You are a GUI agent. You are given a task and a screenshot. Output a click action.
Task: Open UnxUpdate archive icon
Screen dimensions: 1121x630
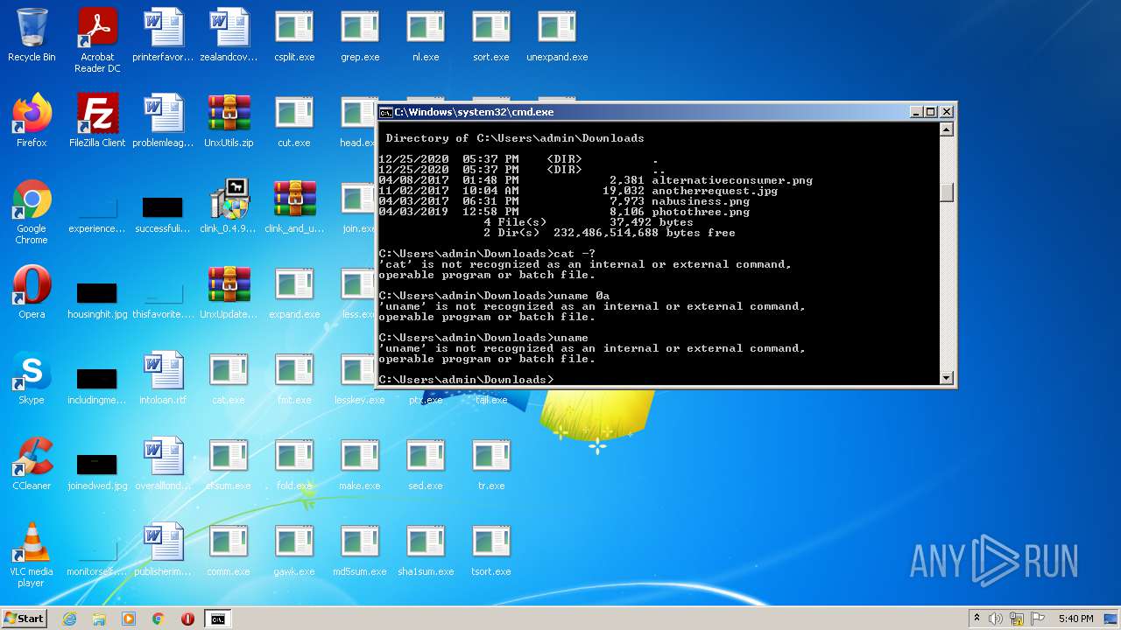pyautogui.click(x=229, y=292)
